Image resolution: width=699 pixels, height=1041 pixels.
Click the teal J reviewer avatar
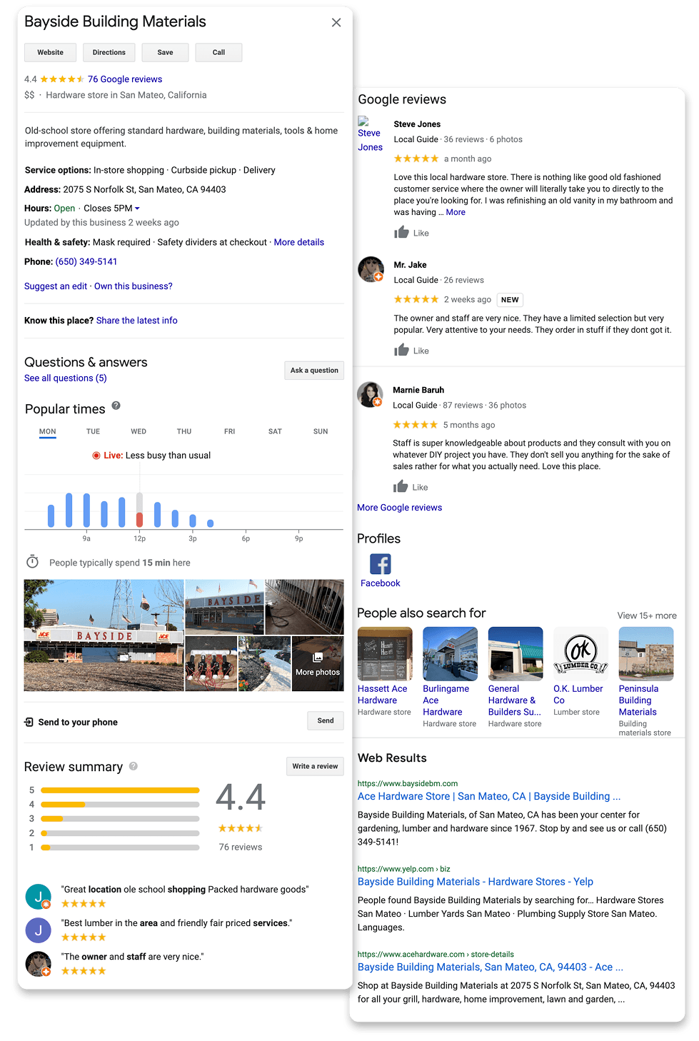pyautogui.click(x=39, y=897)
